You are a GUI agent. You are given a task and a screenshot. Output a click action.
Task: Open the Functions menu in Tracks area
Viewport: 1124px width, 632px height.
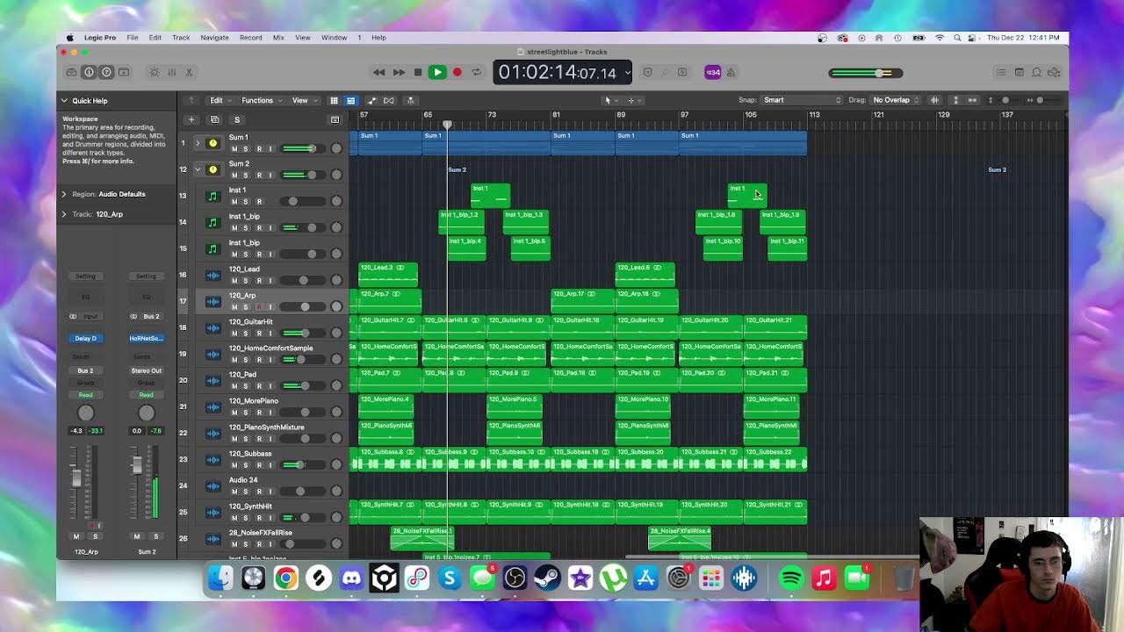click(261, 100)
